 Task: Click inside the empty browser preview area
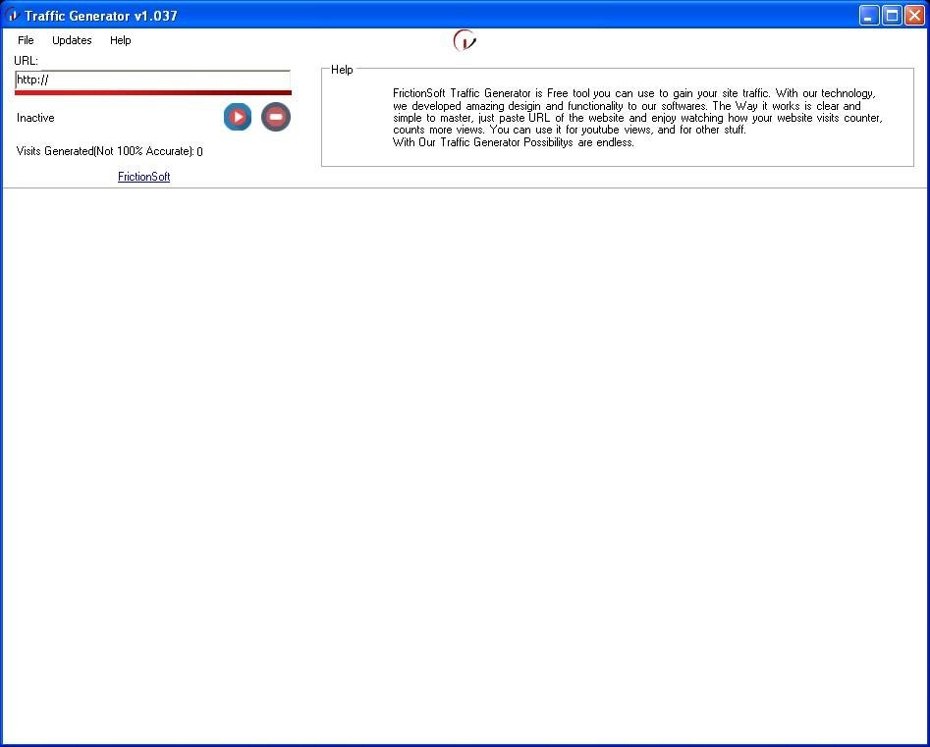(x=465, y=465)
